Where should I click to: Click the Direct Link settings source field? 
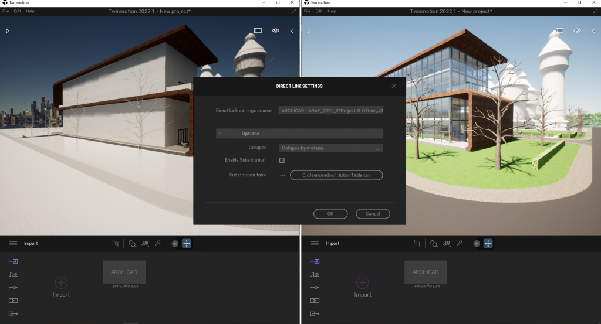(x=330, y=111)
